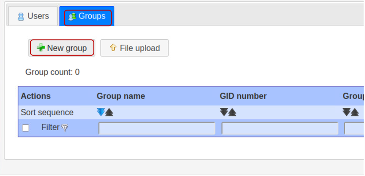This screenshot has width=365, height=176.
Task: Click the Group count: 0 text
Action: tap(52, 72)
